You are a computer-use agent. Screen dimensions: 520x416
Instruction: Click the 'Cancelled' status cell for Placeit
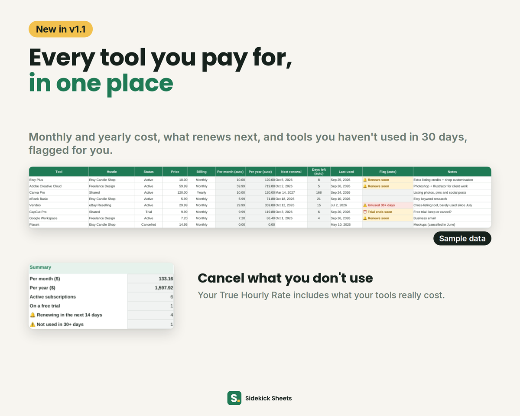pyautogui.click(x=149, y=224)
